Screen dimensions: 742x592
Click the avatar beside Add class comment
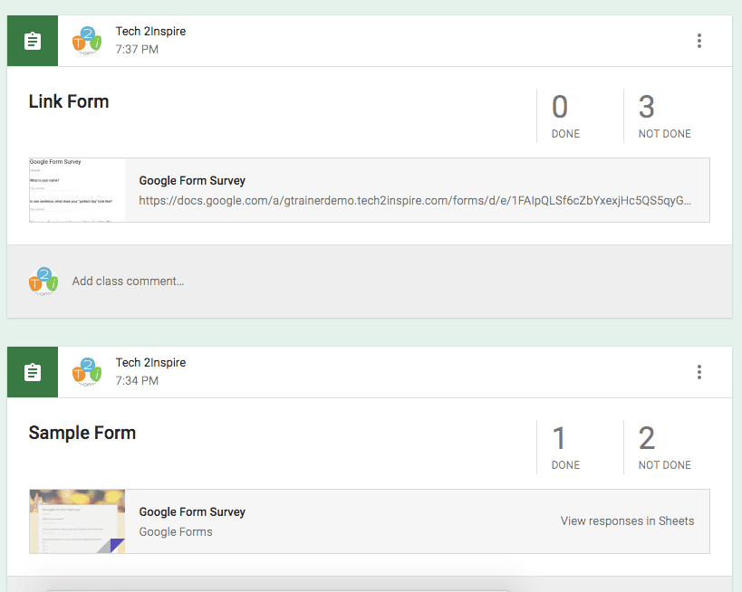[43, 281]
